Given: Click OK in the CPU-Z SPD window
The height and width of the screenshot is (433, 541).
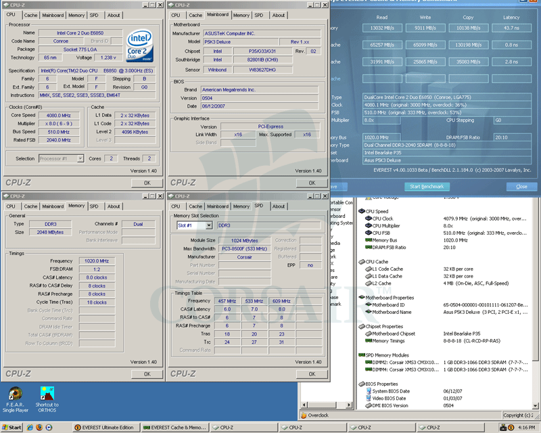Looking at the screenshot, I should [312, 374].
